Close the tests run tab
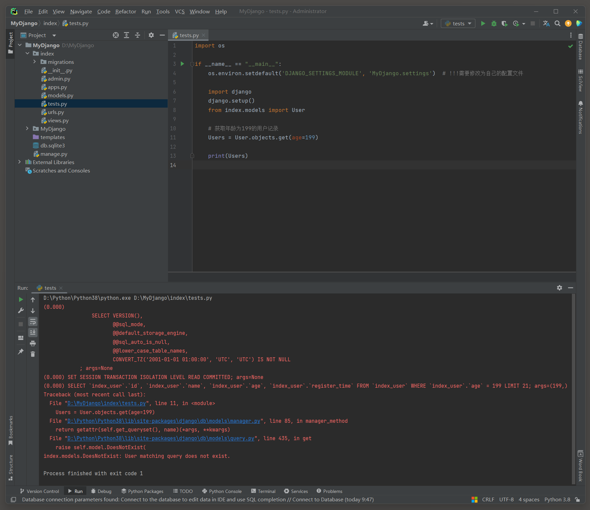The width and height of the screenshot is (590, 510). coord(61,288)
